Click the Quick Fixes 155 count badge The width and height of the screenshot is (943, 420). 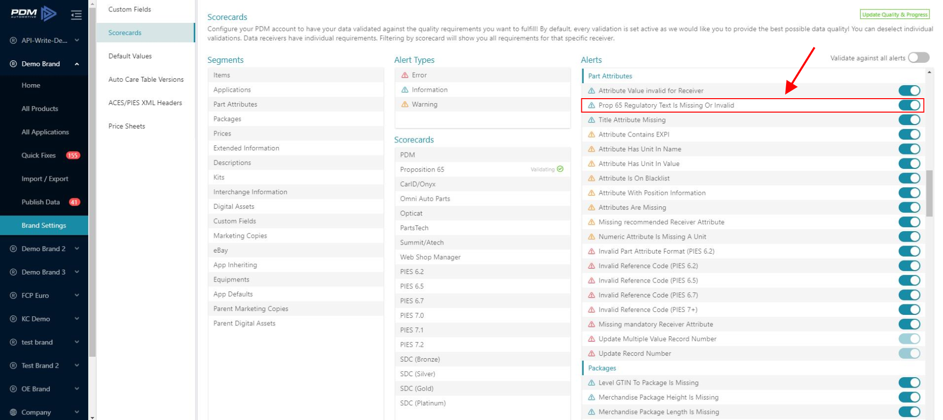click(x=73, y=155)
